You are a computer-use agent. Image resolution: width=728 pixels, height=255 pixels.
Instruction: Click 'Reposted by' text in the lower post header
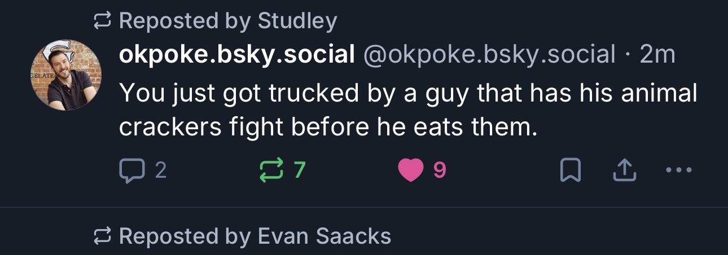click(x=186, y=236)
